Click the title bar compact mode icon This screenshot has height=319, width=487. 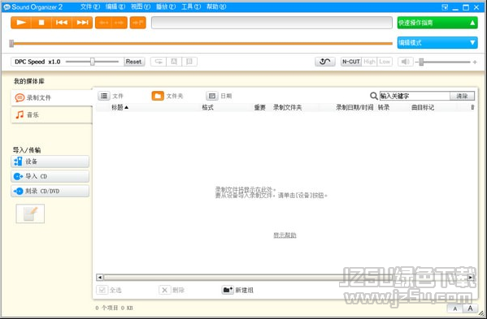coord(445,7)
